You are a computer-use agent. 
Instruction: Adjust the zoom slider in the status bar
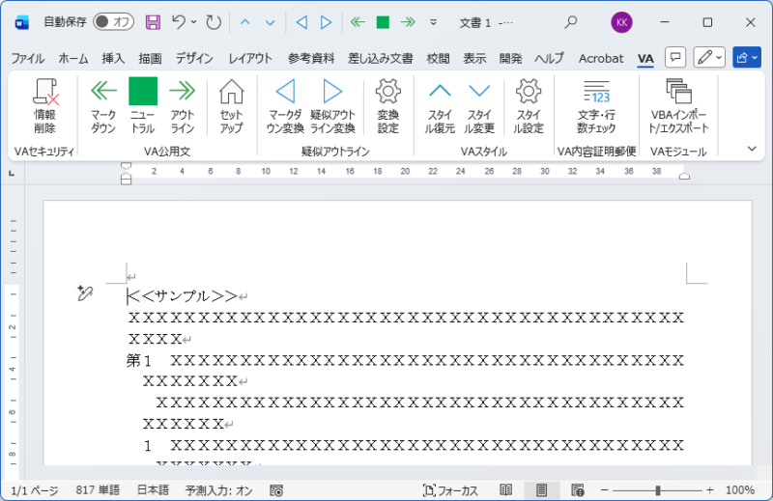click(658, 490)
